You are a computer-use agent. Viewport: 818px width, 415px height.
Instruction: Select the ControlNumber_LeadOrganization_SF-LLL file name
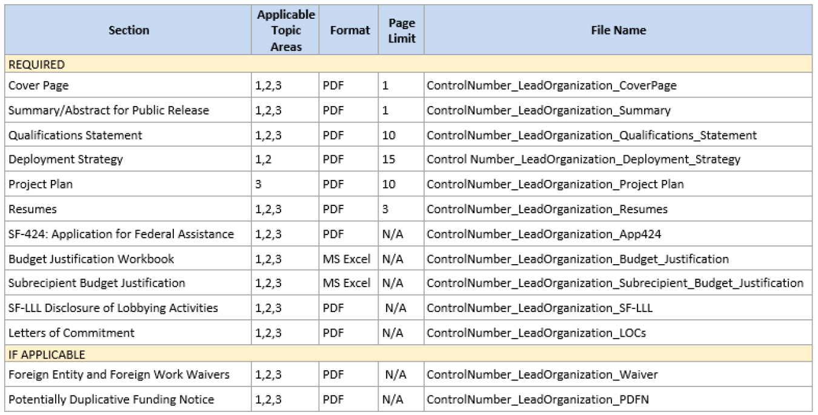539,308
